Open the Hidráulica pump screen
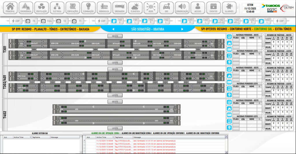The height and width of the screenshot is (154, 296). point(104,7)
